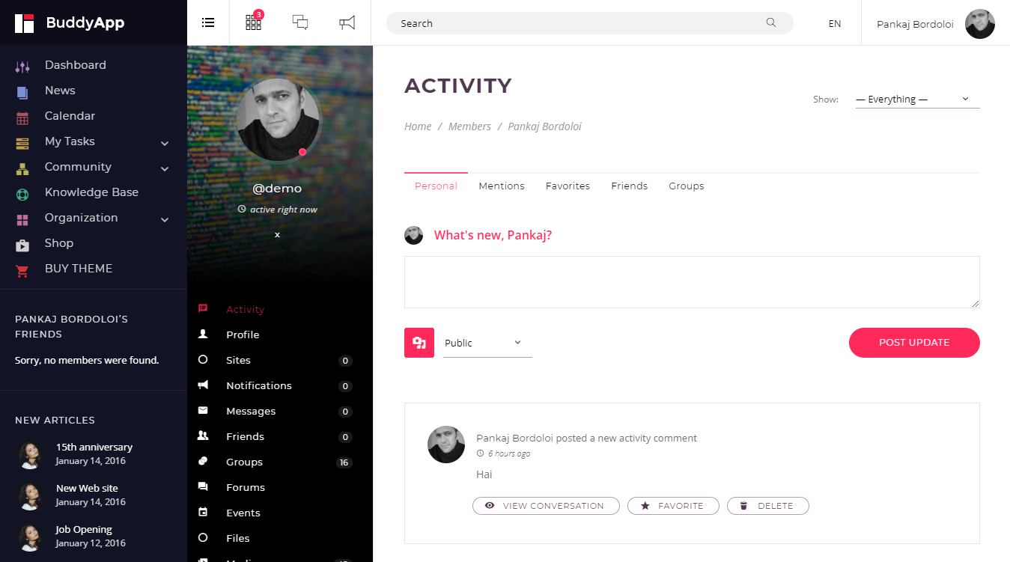Expand the My Tasks submenu chevron
This screenshot has width=1010, height=562.
(165, 143)
